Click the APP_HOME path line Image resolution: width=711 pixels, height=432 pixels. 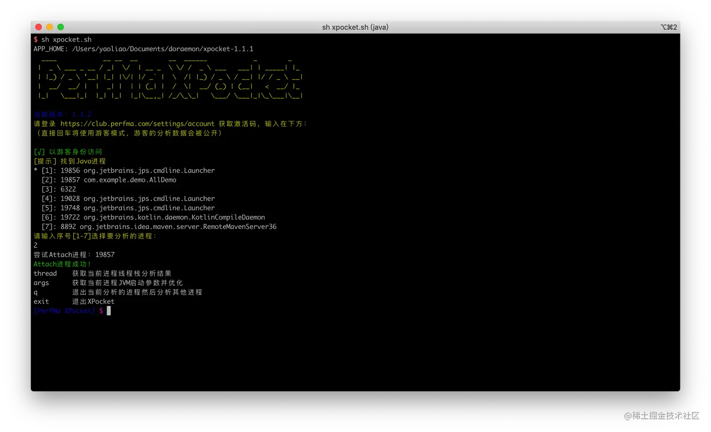point(143,49)
